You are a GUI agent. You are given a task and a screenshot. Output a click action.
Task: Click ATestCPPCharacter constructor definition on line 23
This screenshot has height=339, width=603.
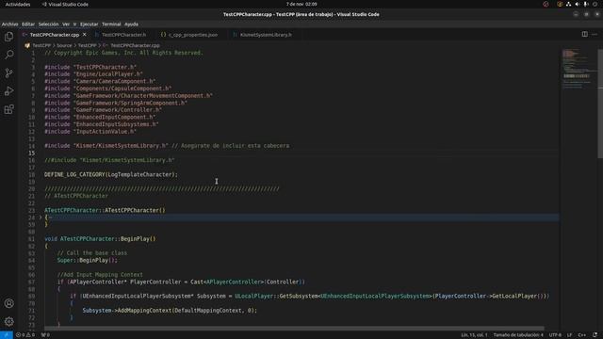click(105, 210)
